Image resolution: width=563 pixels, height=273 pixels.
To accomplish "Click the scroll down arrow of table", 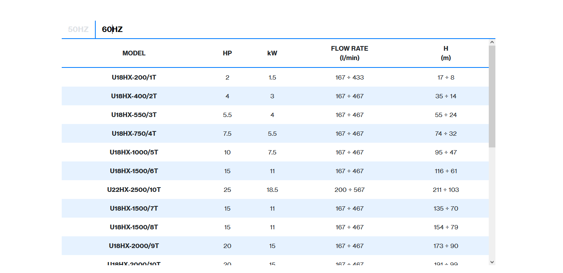I will click(x=492, y=262).
